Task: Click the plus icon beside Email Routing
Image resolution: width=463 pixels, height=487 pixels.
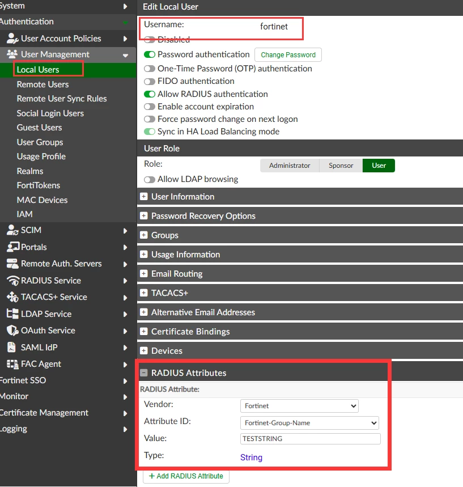Action: [143, 273]
